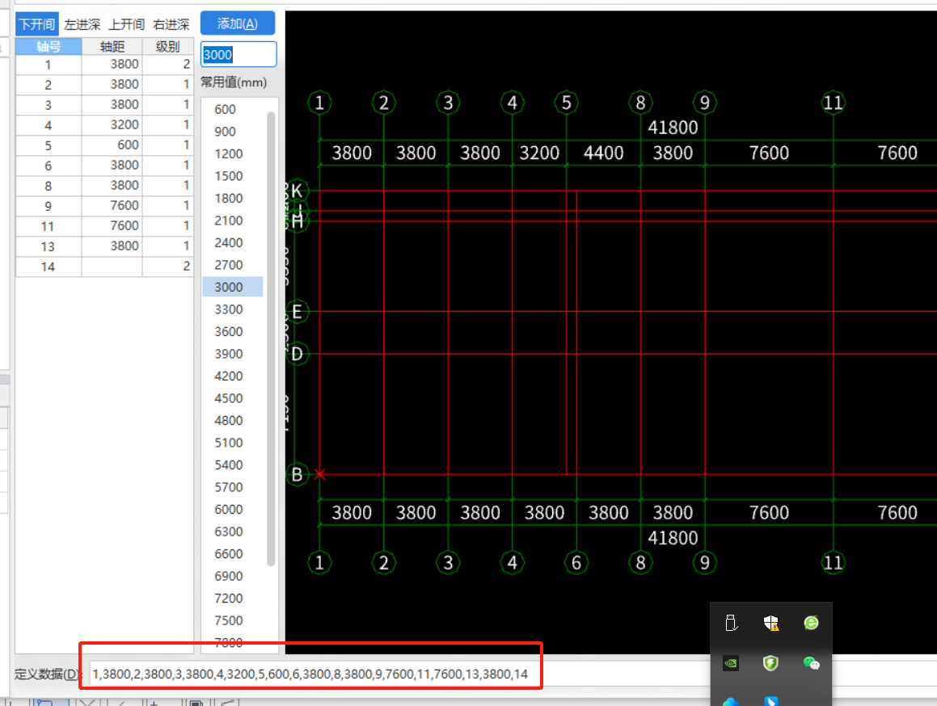Switch to the 上开间 tab
This screenshot has height=706, width=937.
coord(126,24)
